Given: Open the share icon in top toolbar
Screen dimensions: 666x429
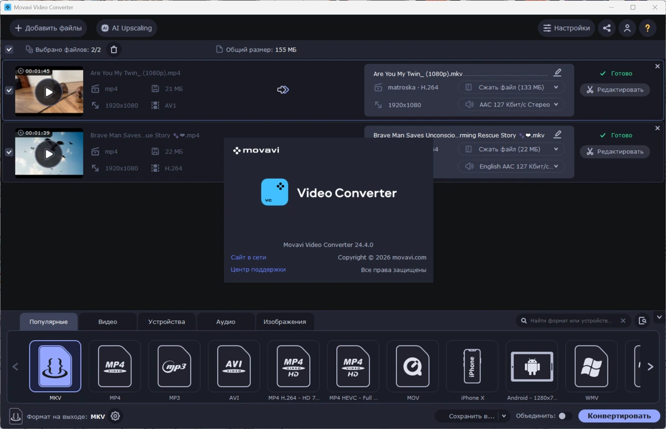Looking at the screenshot, I should point(607,28).
